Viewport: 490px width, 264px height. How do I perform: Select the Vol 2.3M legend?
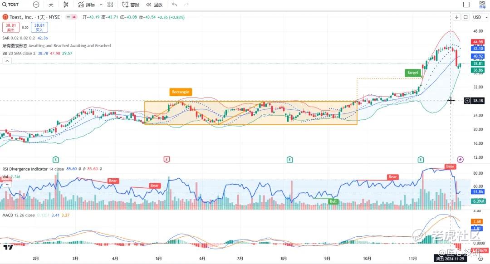point(11,177)
